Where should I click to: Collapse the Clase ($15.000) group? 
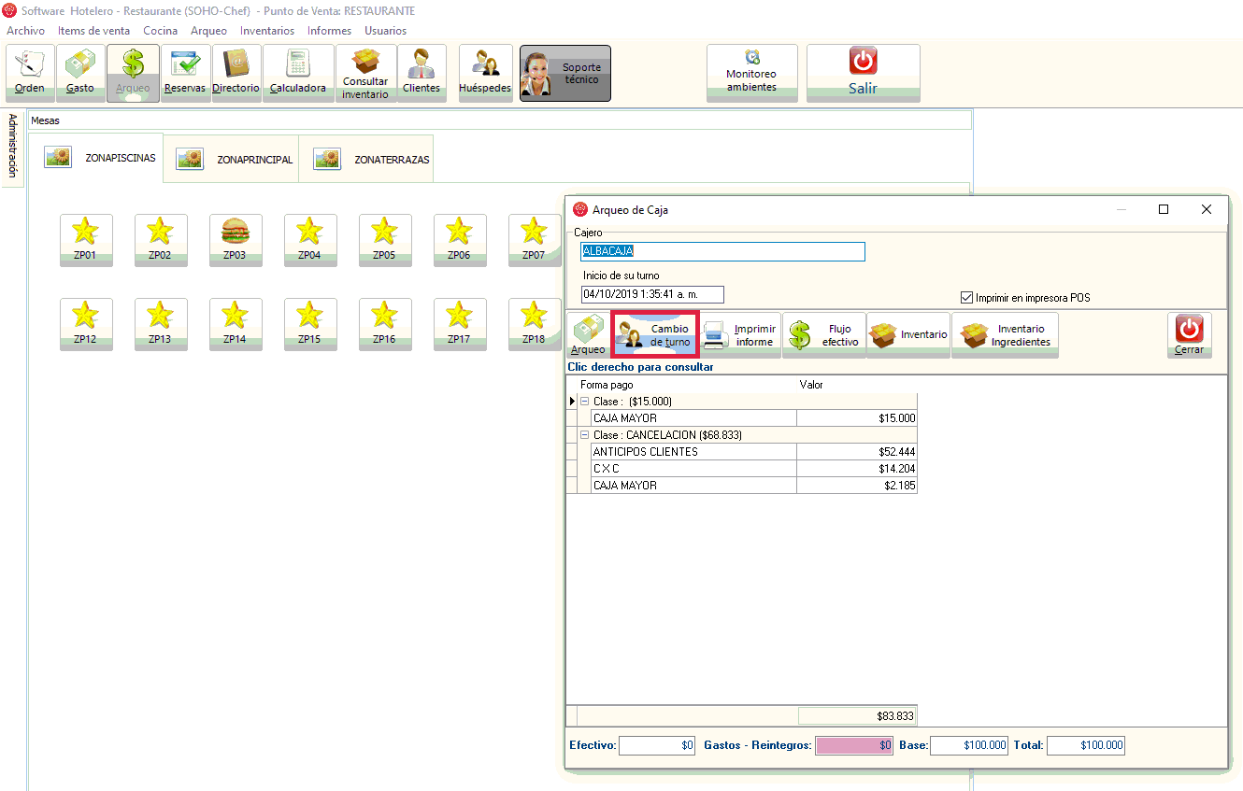tap(585, 402)
